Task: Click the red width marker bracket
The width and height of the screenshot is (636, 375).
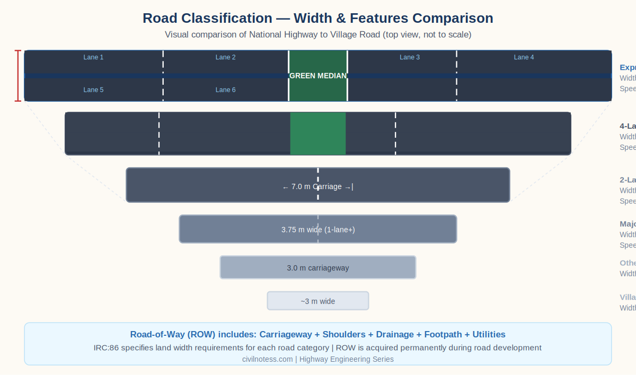Action: coord(18,76)
